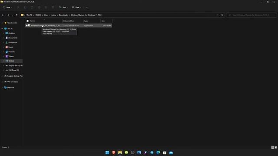Open the address bar history dropdown

pyautogui.click(x=218, y=15)
